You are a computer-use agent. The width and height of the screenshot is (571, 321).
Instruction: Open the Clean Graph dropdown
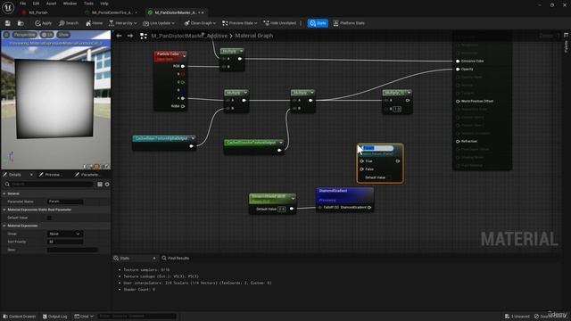(200, 23)
